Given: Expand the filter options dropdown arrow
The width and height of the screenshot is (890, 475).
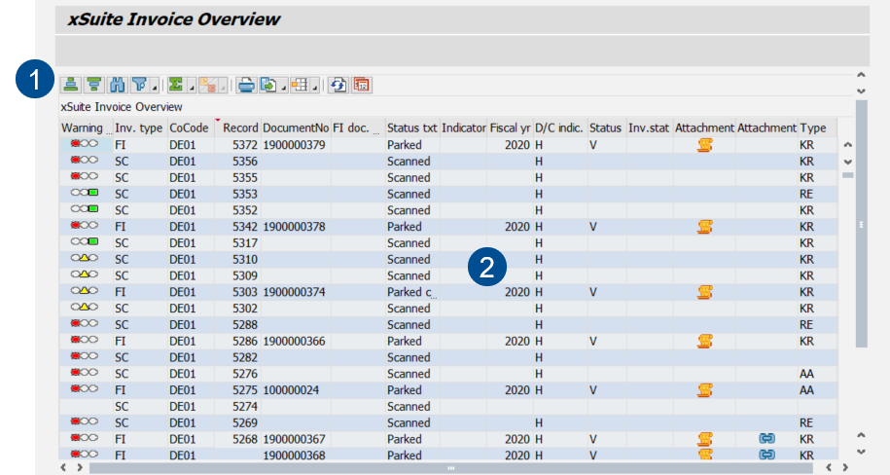Looking at the screenshot, I should [x=153, y=87].
